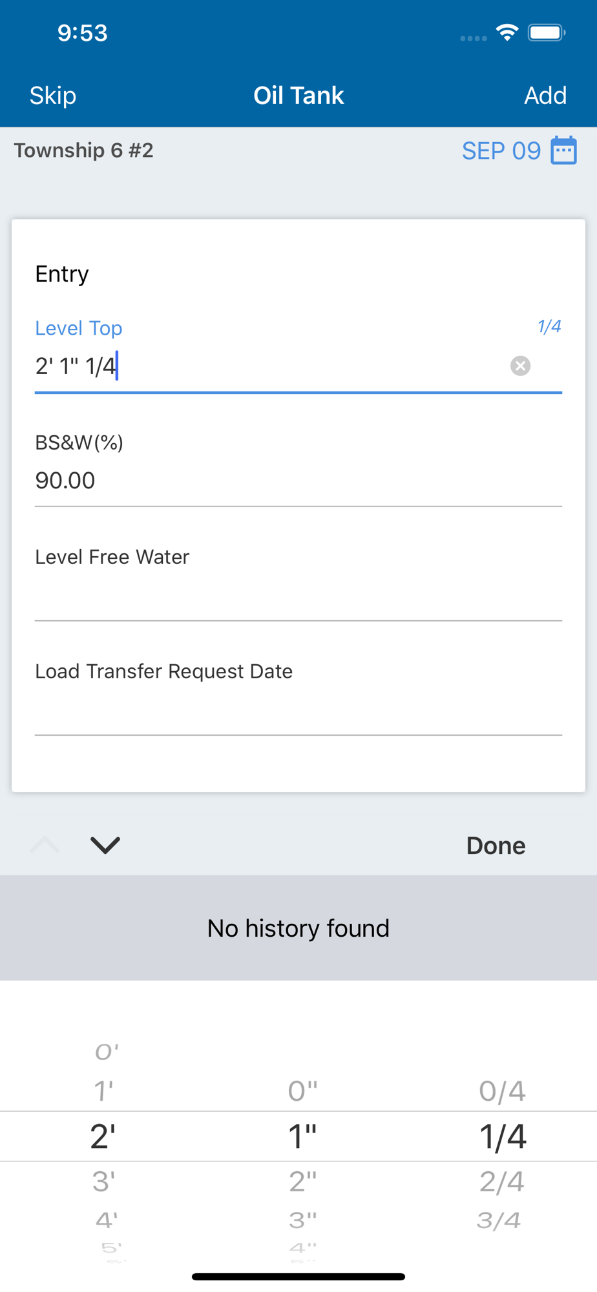
Task: Open the calendar date picker icon
Action: tap(563, 151)
